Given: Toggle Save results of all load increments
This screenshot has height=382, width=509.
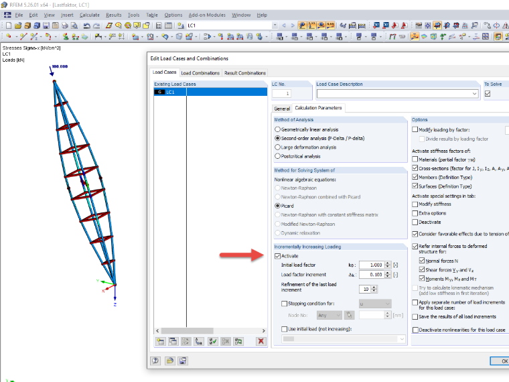Looking at the screenshot, I should click(415, 316).
